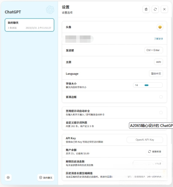The height and width of the screenshot is (187, 173).
Task: Click the reset settings refresh icon
Action: point(155,9)
